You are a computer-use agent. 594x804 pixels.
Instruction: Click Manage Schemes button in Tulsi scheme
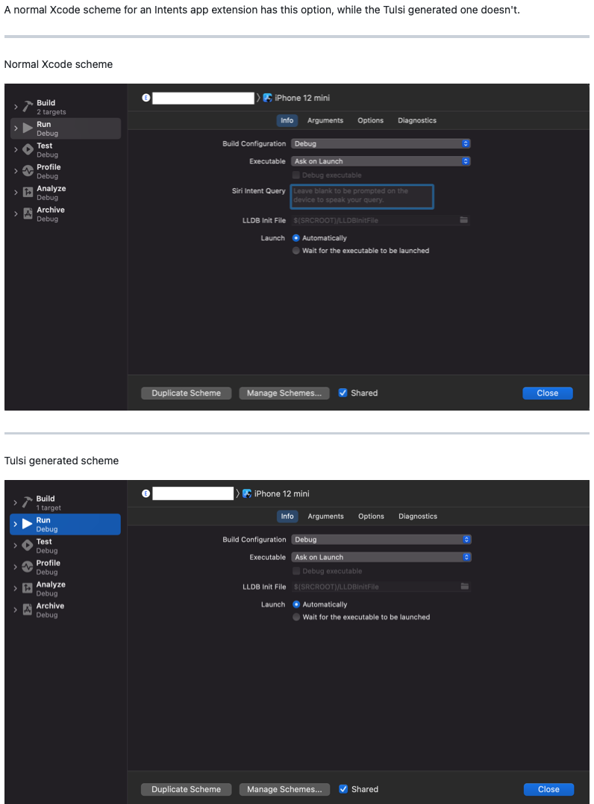pos(284,789)
